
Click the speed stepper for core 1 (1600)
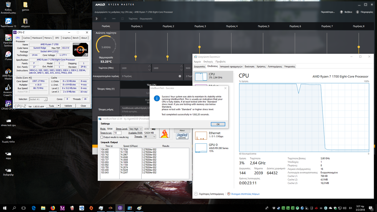pos(149,68)
